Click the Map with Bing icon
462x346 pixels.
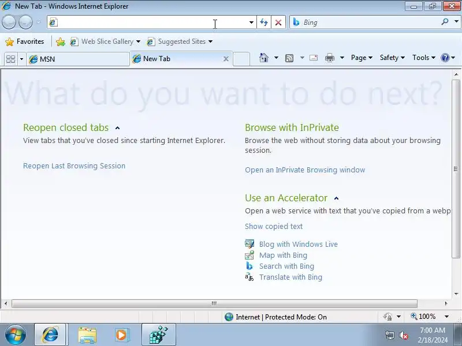(249, 255)
